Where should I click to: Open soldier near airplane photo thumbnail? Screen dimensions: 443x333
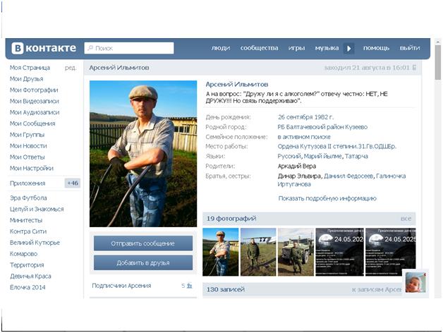(x=258, y=252)
